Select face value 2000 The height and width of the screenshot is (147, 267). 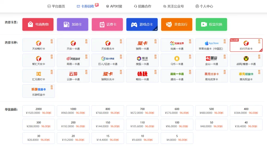point(39,111)
